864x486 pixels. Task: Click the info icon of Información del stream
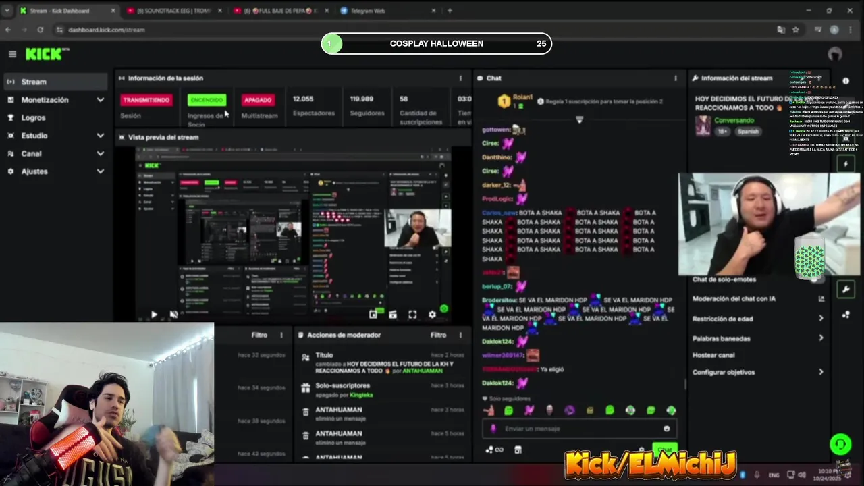click(846, 80)
